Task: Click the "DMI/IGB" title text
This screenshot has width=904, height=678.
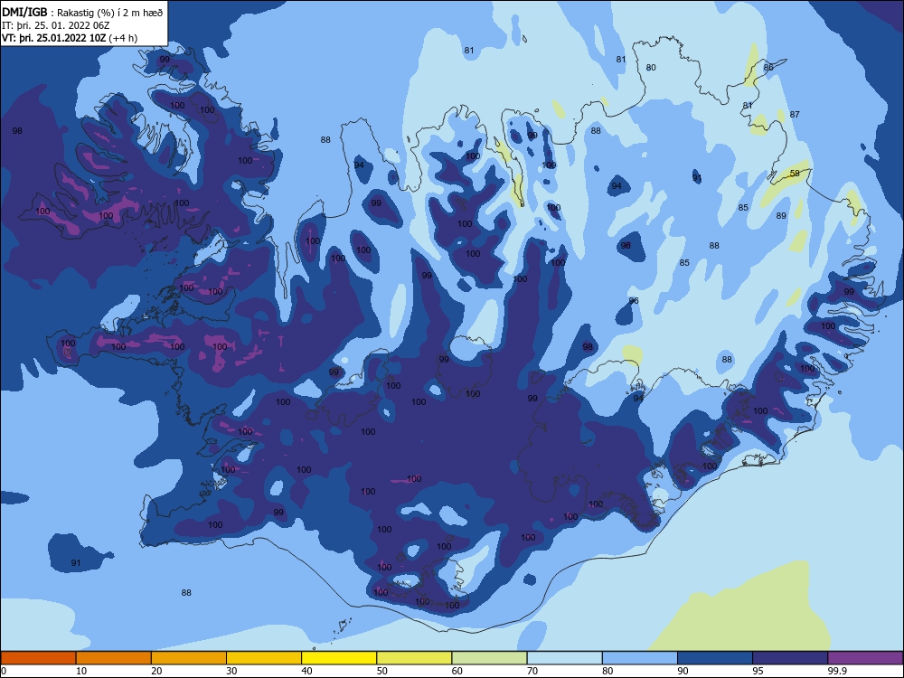Action: 24,11
